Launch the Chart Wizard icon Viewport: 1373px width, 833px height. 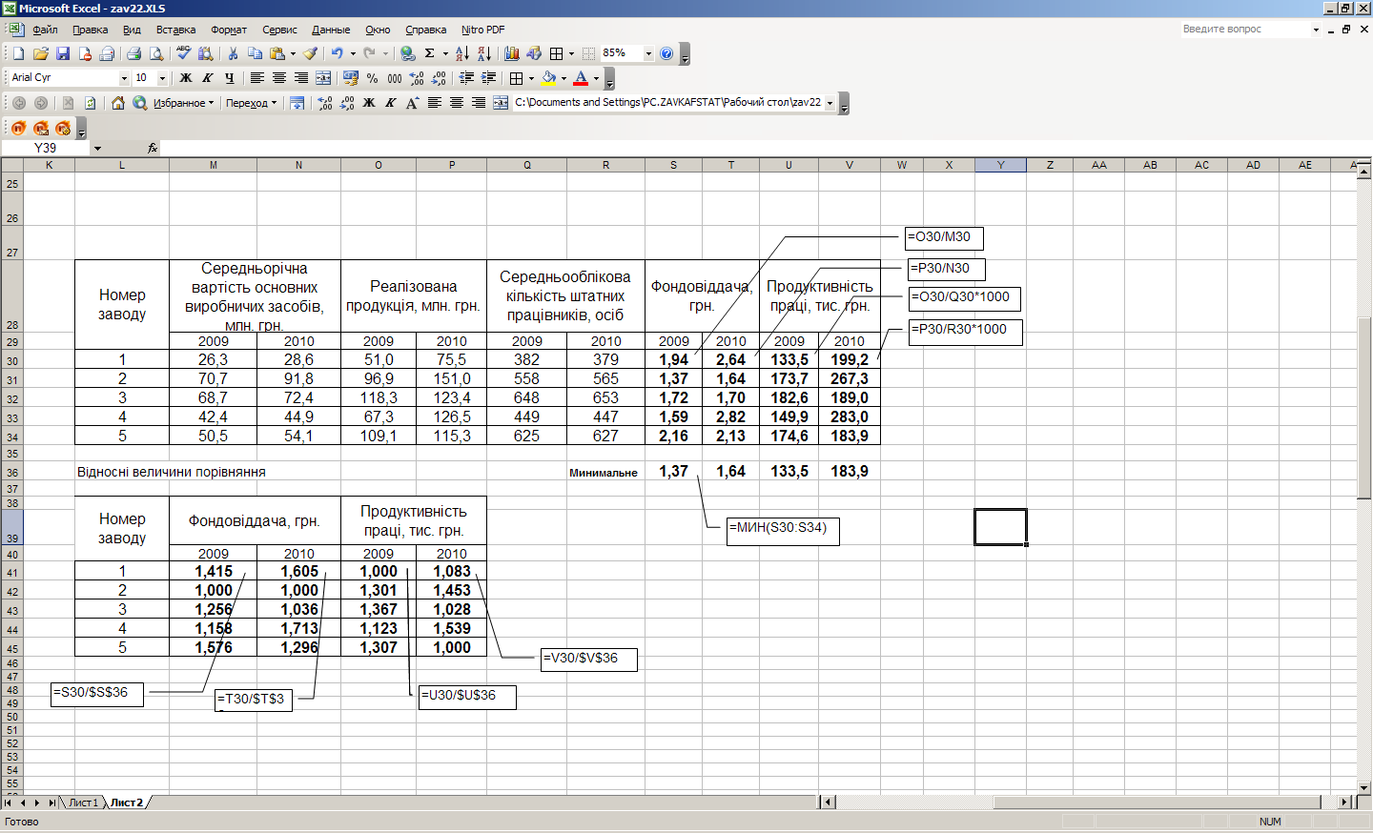(512, 54)
